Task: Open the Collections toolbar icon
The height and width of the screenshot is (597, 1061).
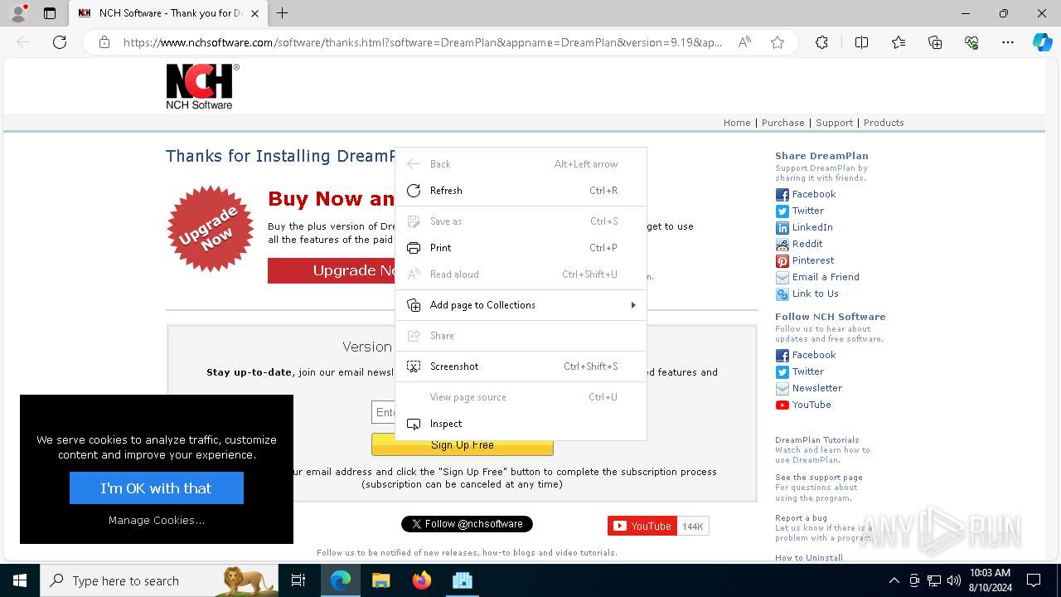Action: click(935, 42)
